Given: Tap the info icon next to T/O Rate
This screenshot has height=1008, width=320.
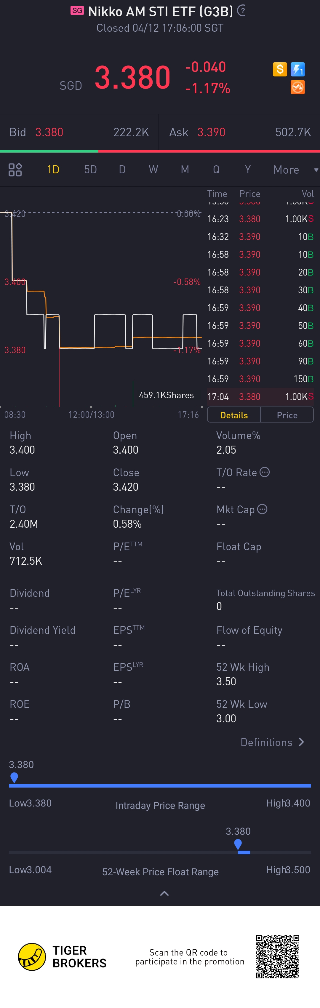Looking at the screenshot, I should pos(265,472).
